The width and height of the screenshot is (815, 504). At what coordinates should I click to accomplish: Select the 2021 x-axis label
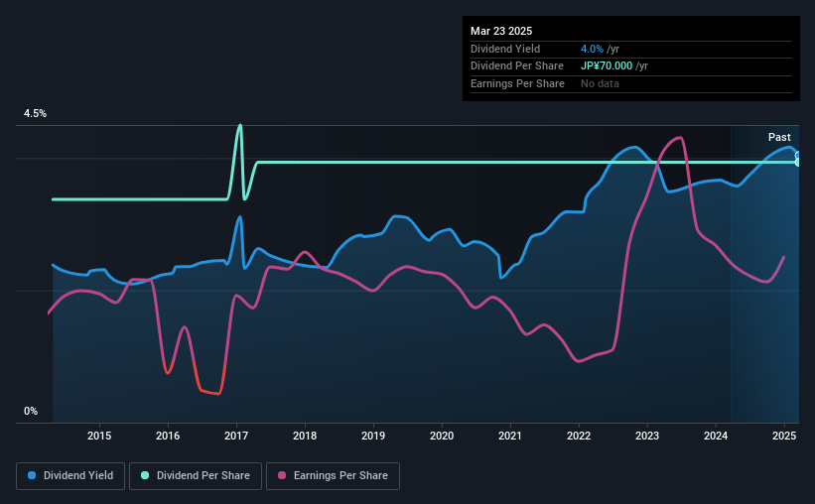[510, 436]
